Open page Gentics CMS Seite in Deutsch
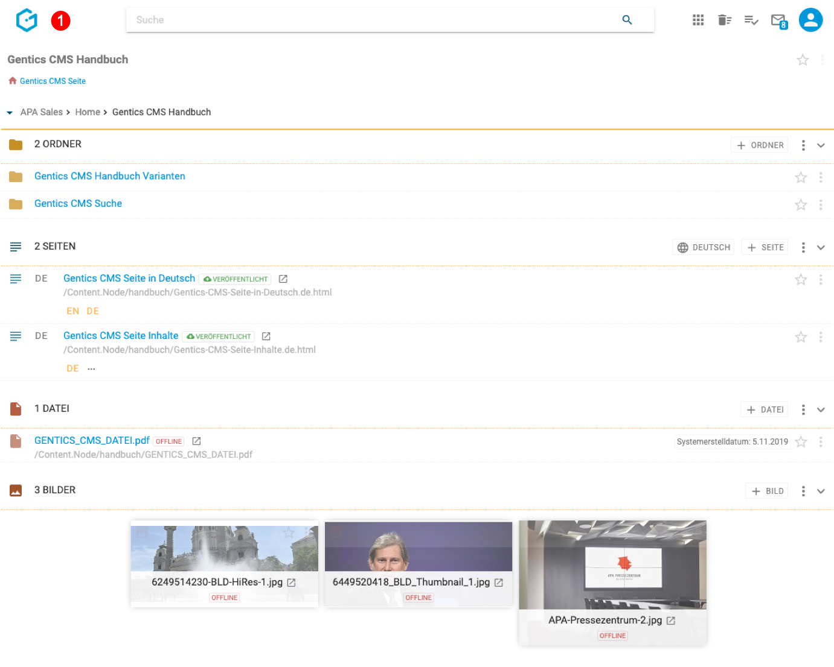 point(129,278)
